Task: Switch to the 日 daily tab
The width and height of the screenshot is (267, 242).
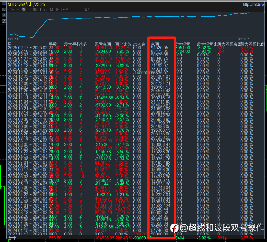Action: point(18,9)
